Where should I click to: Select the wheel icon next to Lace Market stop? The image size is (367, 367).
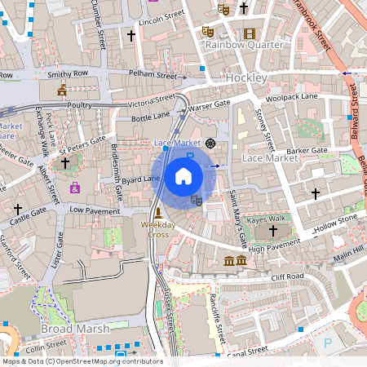pyautogui.click(x=210, y=144)
